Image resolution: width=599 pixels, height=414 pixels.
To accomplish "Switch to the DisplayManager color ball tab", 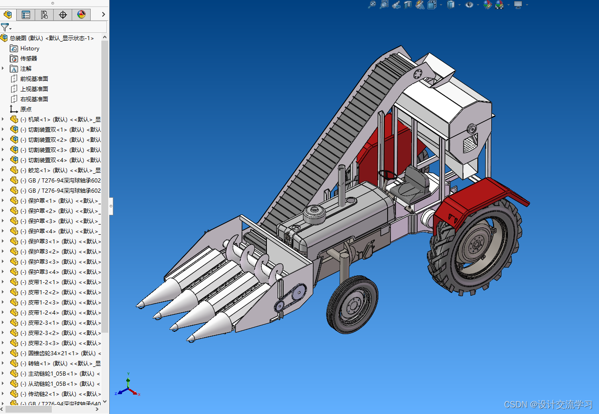I will tap(81, 15).
